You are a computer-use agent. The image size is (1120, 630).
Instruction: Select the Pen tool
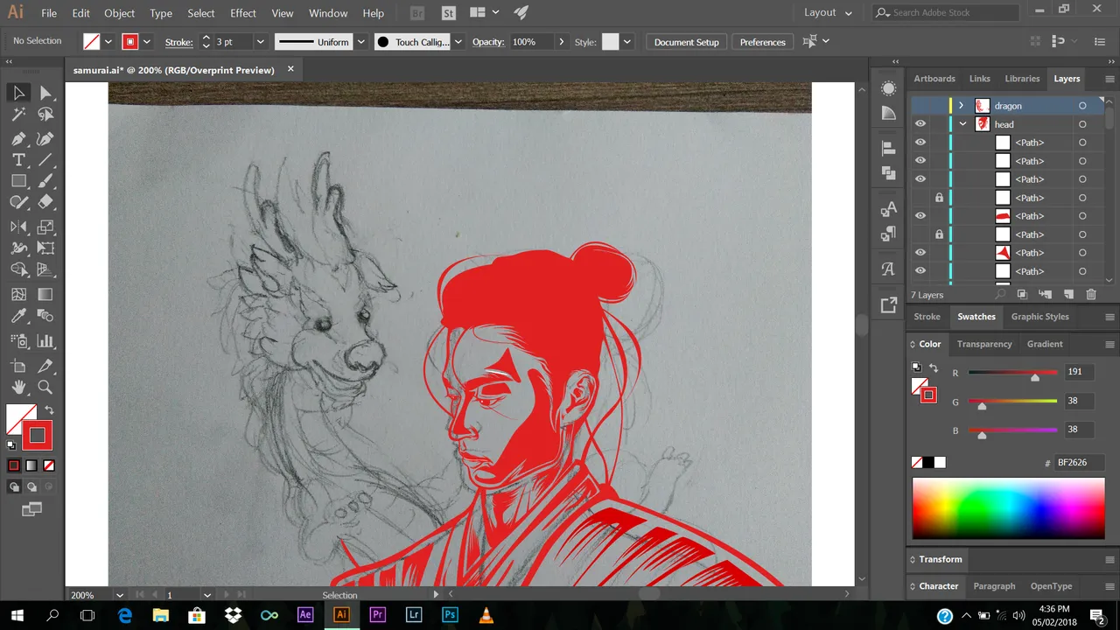click(18, 138)
